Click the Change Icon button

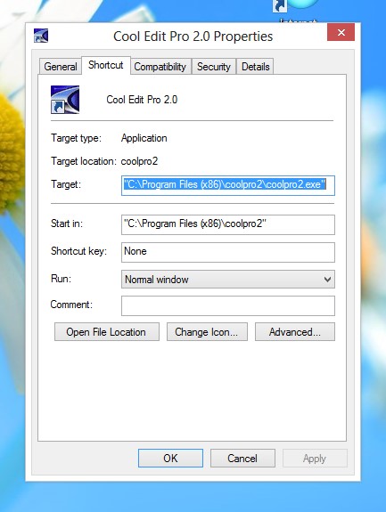pyautogui.click(x=207, y=332)
